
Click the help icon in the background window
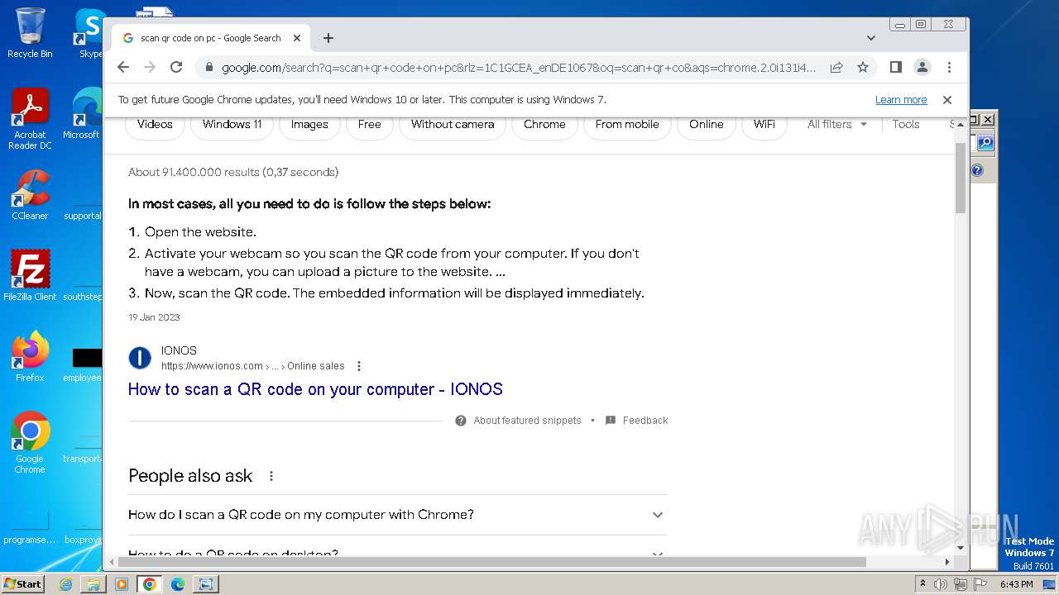pos(977,170)
